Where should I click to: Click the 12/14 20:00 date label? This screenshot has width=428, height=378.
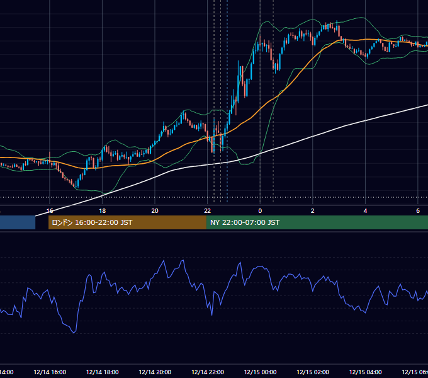pos(155,372)
